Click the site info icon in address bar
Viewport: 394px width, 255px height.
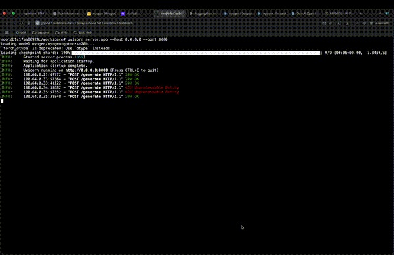coord(37,23)
